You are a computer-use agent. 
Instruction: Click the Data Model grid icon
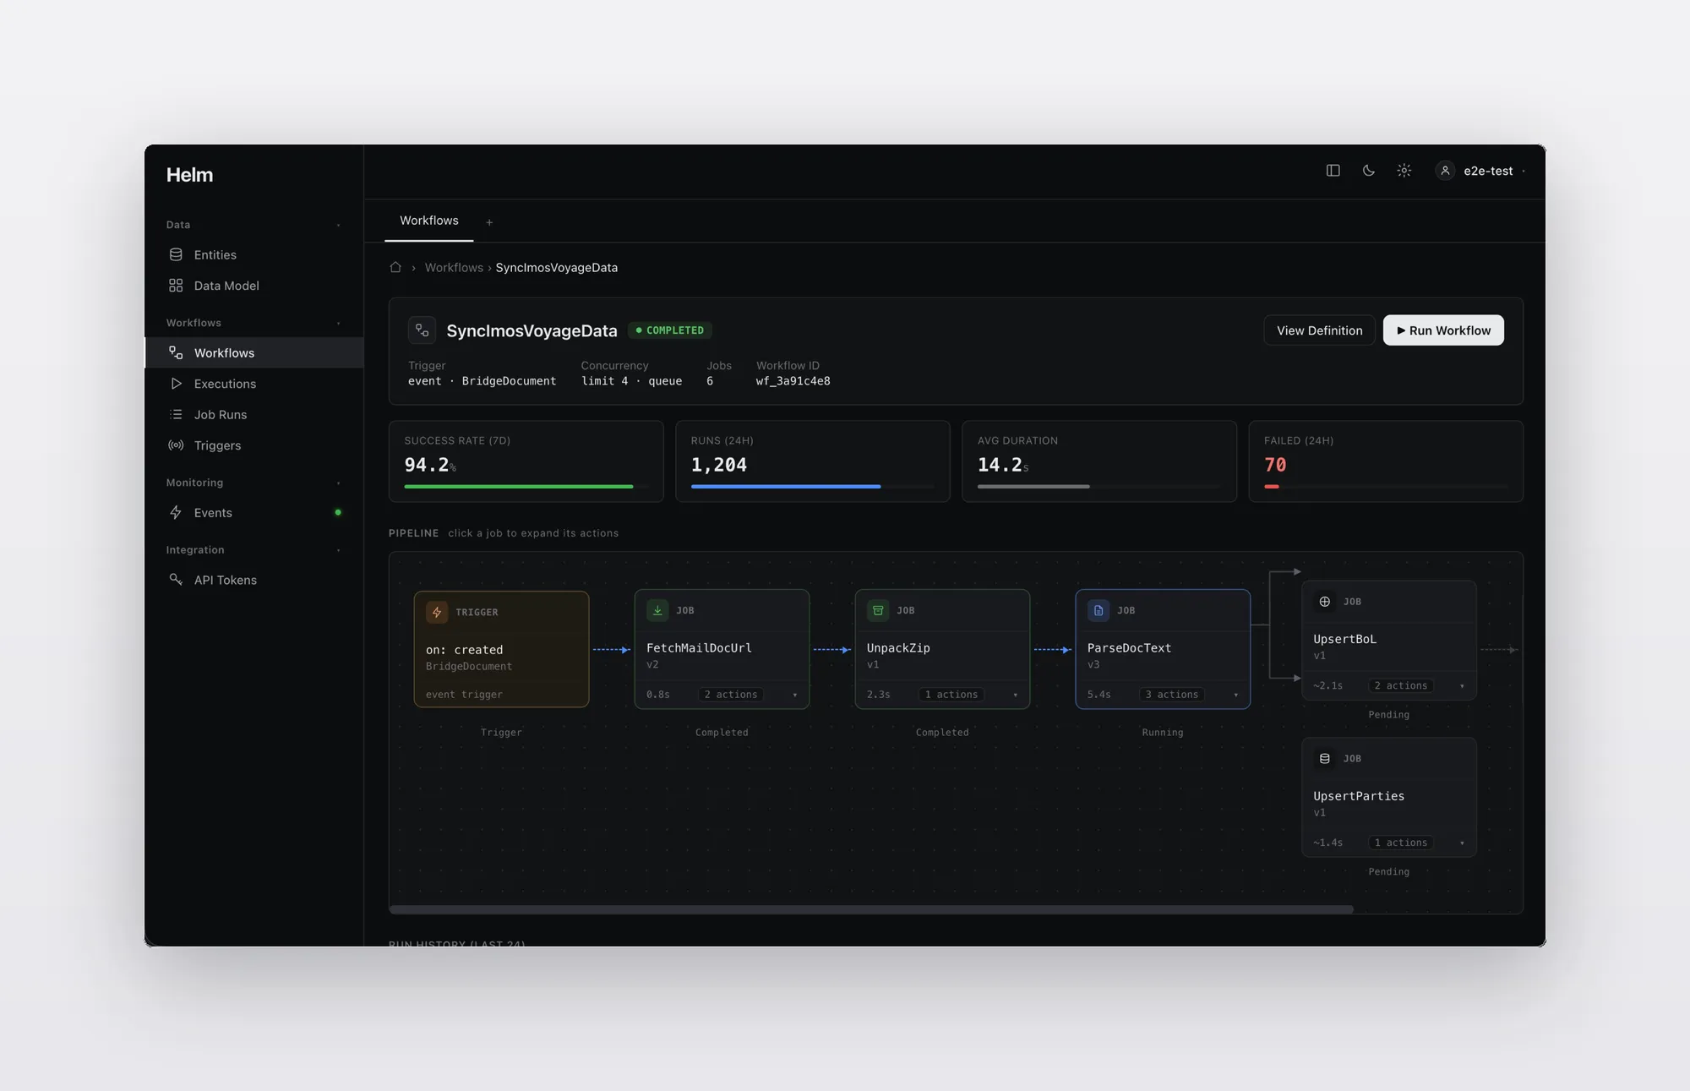176,286
